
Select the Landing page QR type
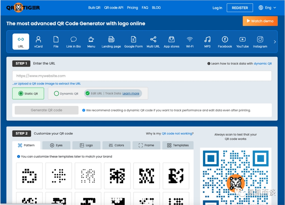tap(111, 42)
